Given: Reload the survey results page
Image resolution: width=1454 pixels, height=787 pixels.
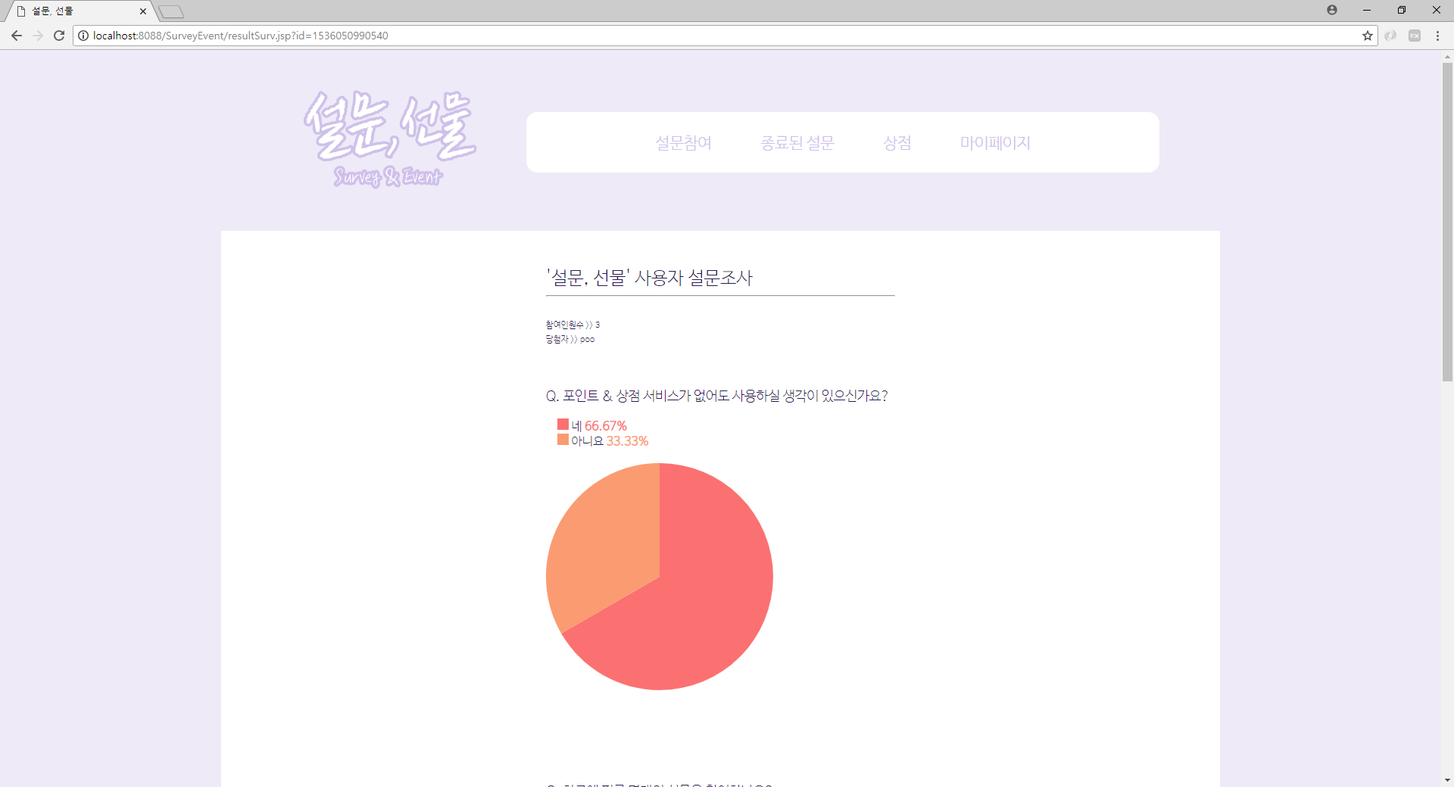Looking at the screenshot, I should pos(58,35).
